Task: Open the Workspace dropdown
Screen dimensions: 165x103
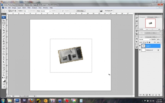Action: pyautogui.click(x=109, y=11)
